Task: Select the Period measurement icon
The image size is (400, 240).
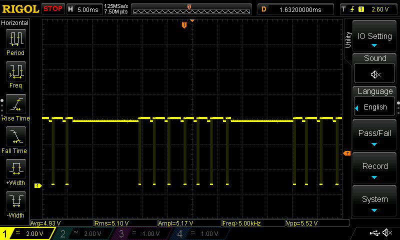Action: pyautogui.click(x=15, y=39)
